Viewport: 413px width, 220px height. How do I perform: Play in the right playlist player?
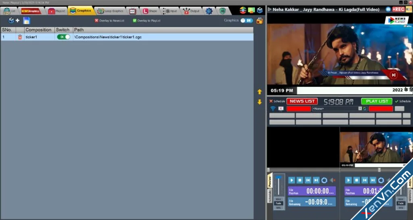click(x=348, y=180)
